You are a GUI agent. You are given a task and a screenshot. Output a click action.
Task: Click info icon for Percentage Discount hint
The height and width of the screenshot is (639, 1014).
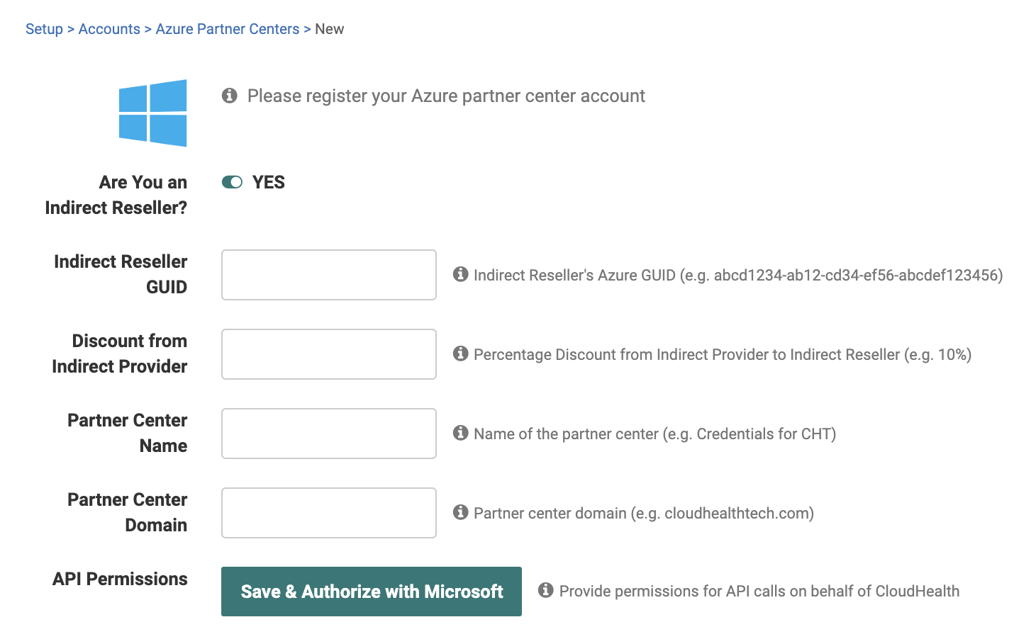(x=461, y=353)
